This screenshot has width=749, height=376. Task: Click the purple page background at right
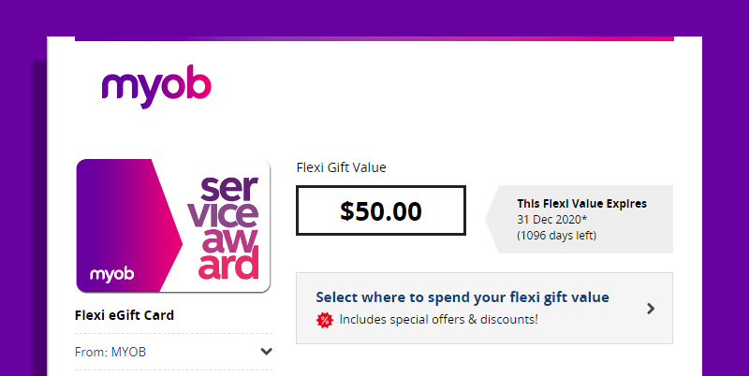tap(726, 187)
